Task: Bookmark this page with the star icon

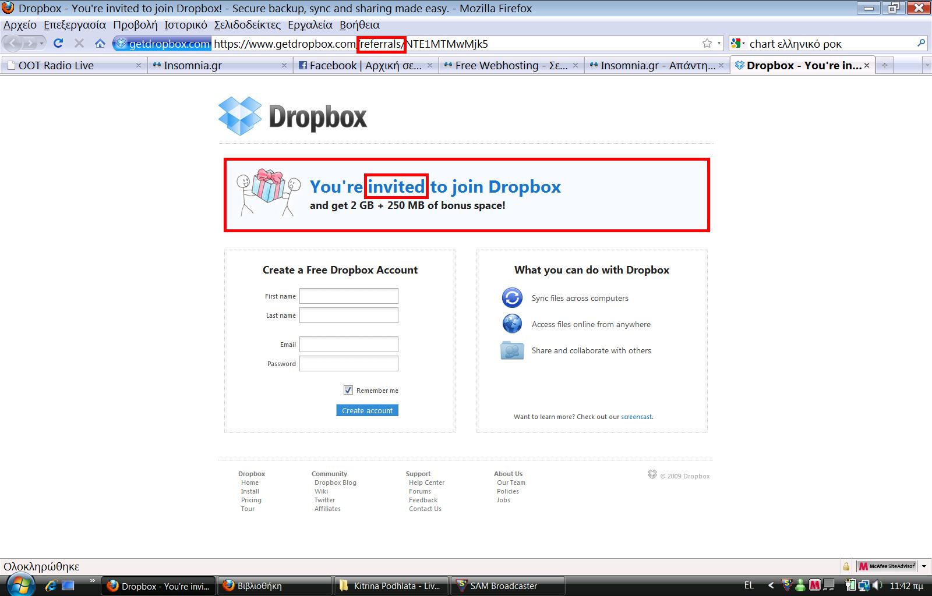Action: (707, 43)
